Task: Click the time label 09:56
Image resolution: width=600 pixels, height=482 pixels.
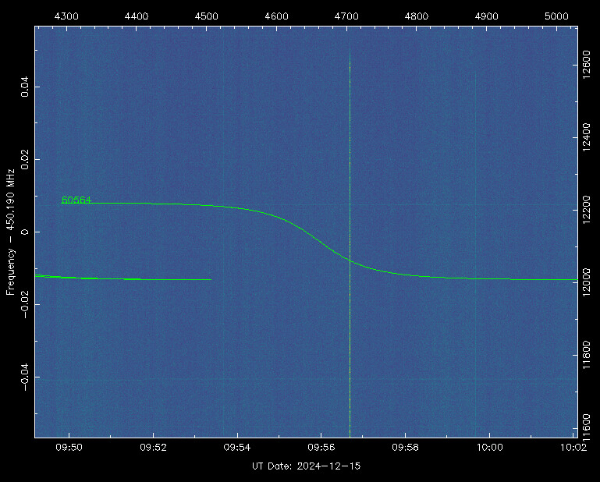Action: point(321,448)
